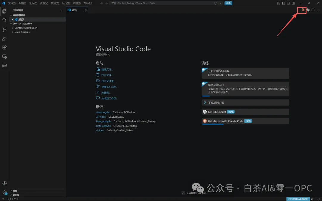Open the Extensions view
Image resolution: width=322 pixels, height=201 pixels.
[4, 47]
